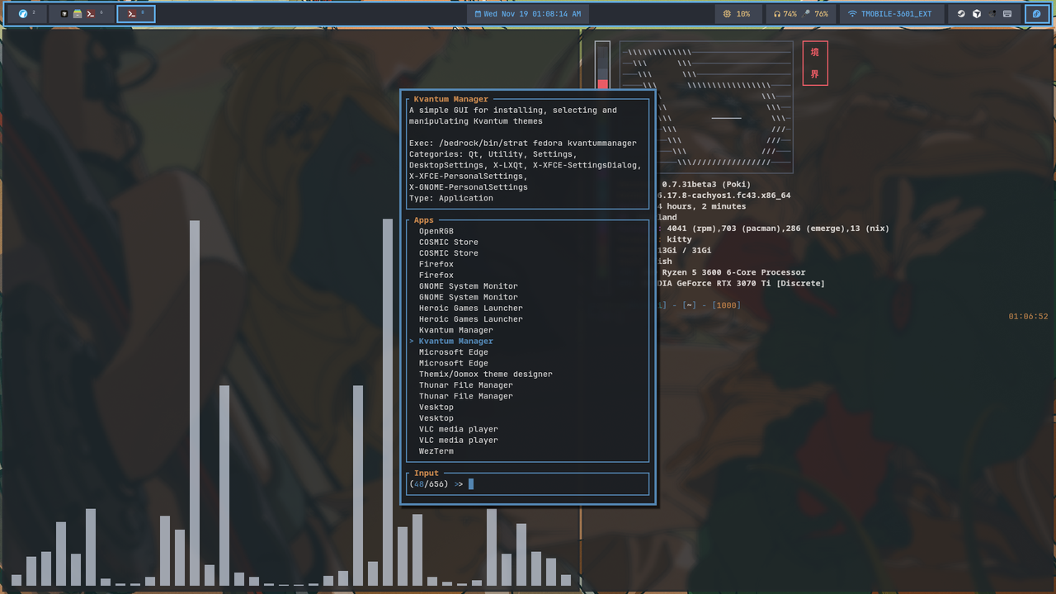Start Vesktop from the launcher
The width and height of the screenshot is (1056, 594).
coord(436,407)
